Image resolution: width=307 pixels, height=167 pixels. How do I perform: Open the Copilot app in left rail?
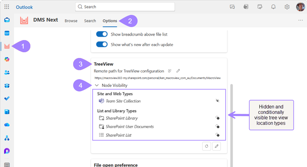7,59
